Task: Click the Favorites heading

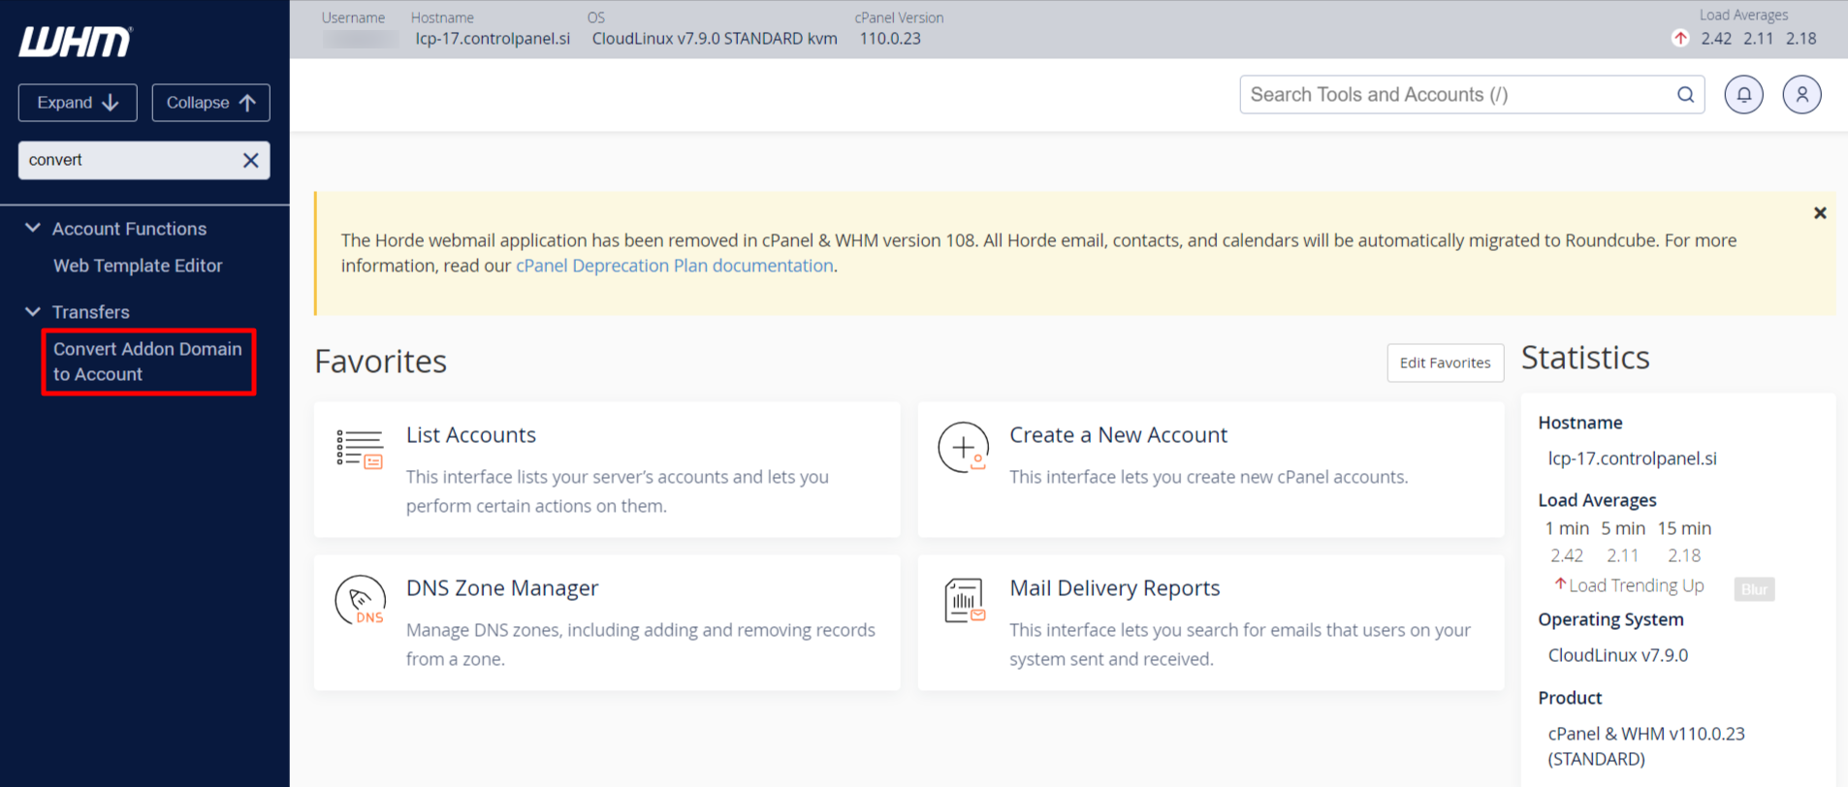Action: [380, 362]
